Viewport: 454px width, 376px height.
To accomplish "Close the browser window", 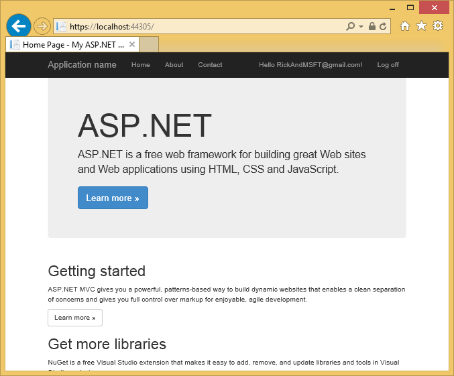I will coord(435,7).
